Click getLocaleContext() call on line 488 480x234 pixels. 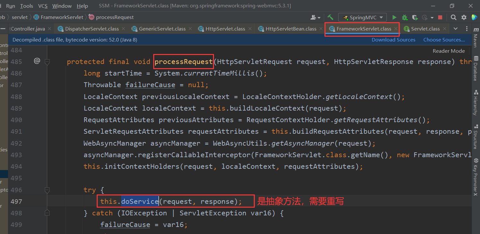[363, 96]
